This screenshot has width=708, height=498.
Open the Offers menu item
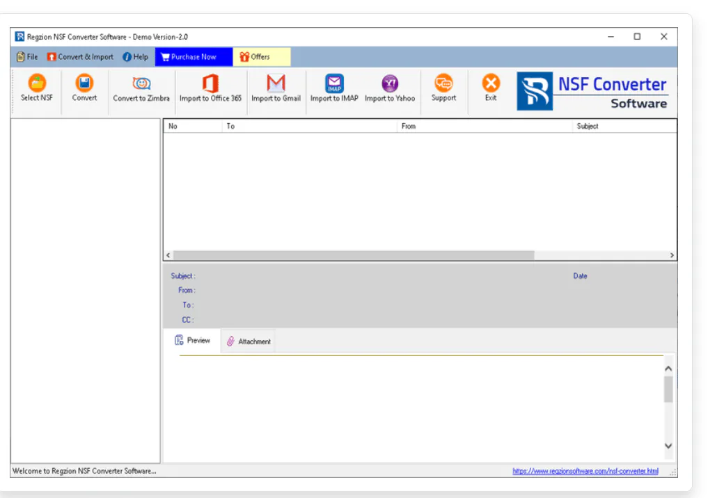(x=262, y=57)
